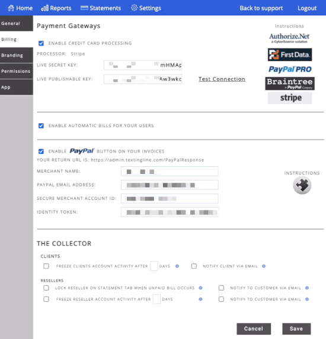Switch to the Branding sidebar tab
The image size is (326, 339).
[17, 56]
